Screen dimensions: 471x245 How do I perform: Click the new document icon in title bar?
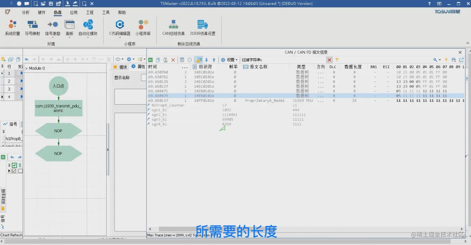pyautogui.click(x=36, y=4)
